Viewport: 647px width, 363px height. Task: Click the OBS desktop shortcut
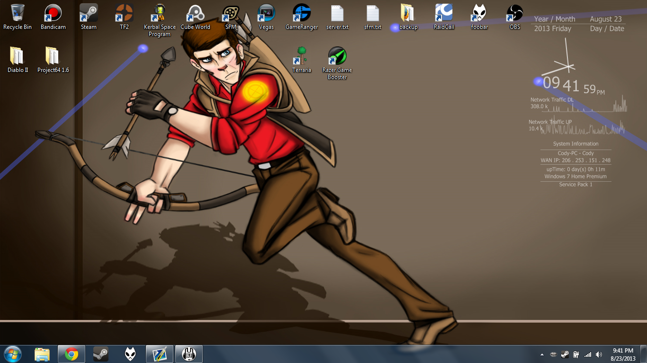(515, 17)
